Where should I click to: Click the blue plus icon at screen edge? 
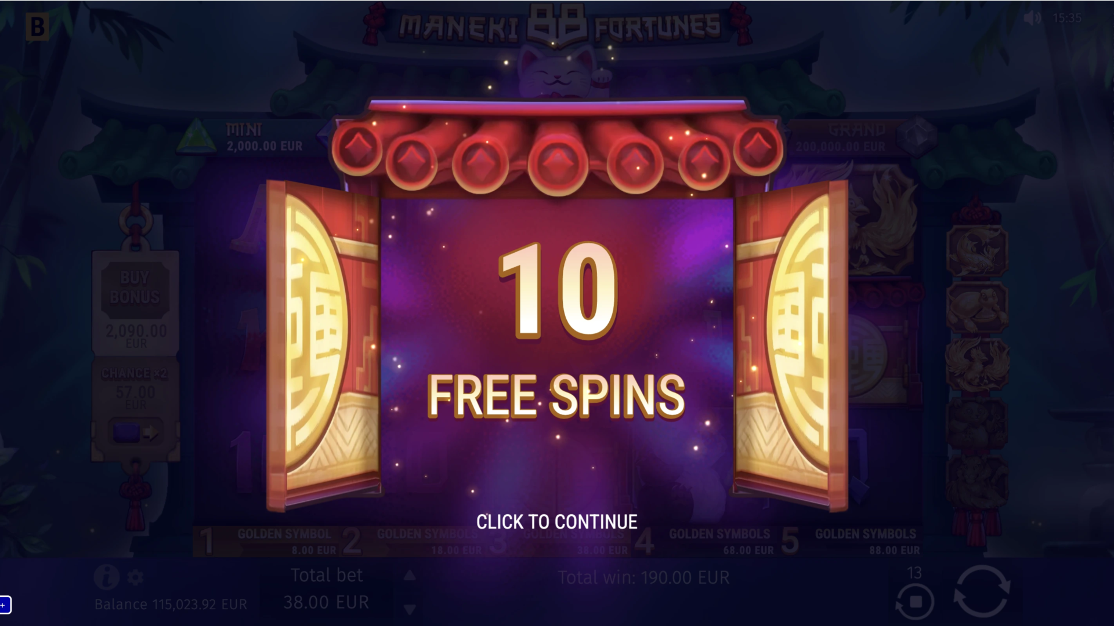pyautogui.click(x=5, y=605)
